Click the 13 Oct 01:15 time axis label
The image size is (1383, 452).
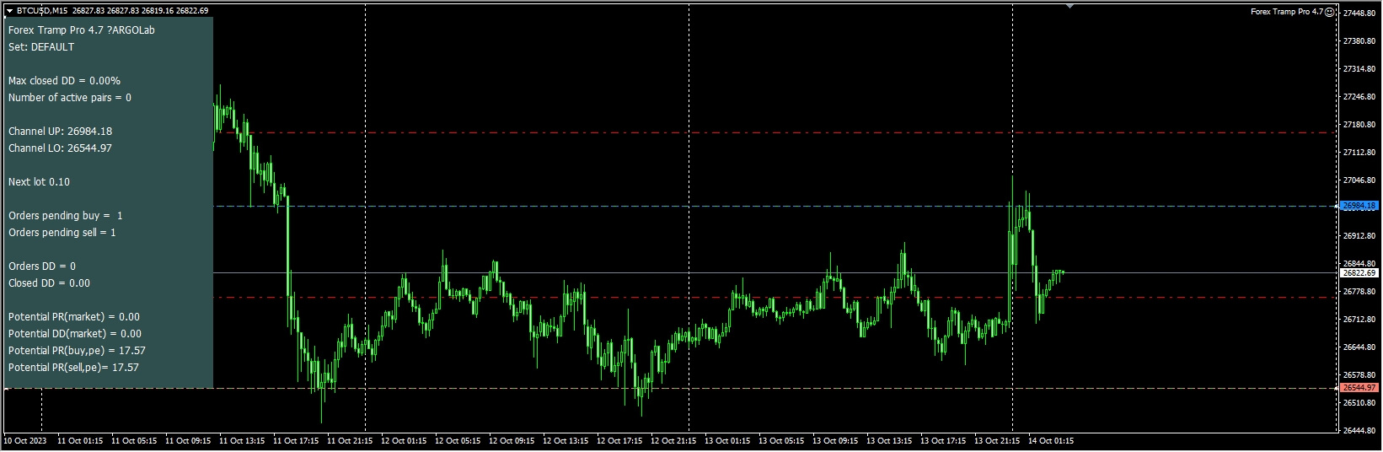click(727, 441)
